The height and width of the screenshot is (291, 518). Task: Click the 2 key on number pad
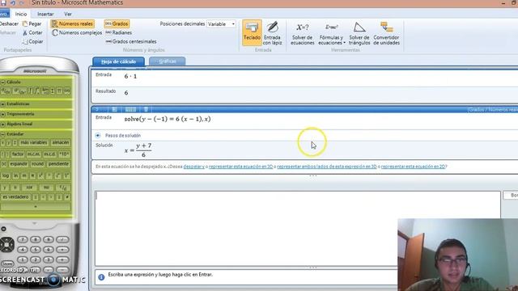(x=36, y=259)
